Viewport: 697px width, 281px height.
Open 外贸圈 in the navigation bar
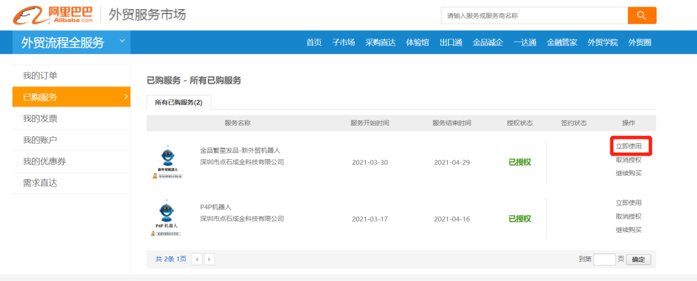(640, 43)
